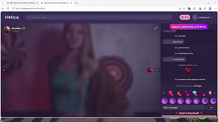Click the red heart Love gift in chat
Screen dimensions: 218x122
(x=188, y=70)
